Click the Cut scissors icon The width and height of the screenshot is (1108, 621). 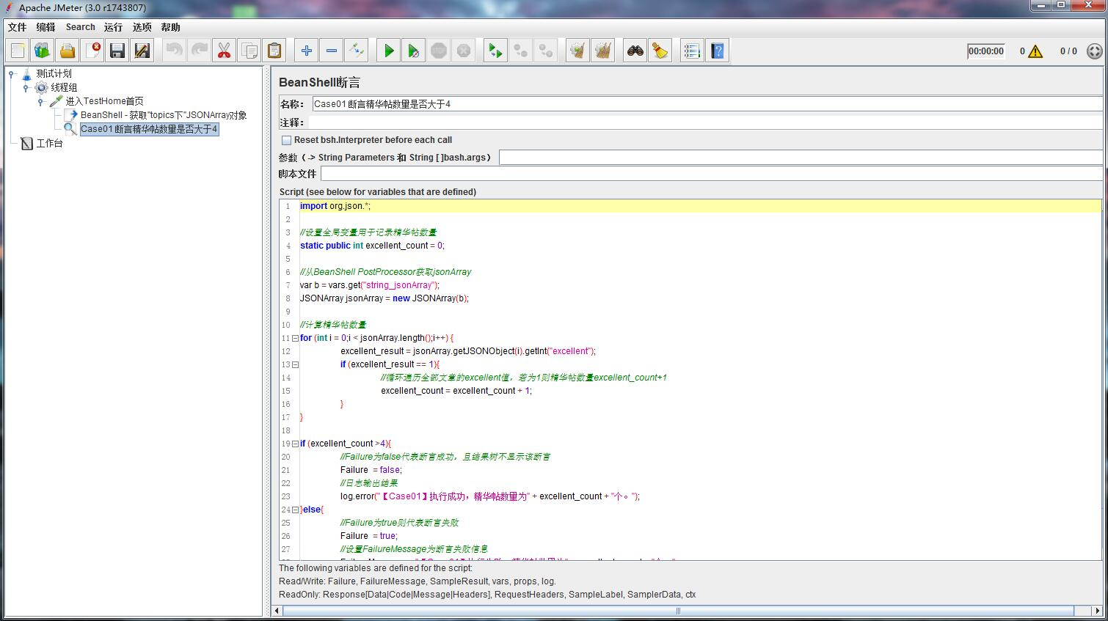point(225,51)
